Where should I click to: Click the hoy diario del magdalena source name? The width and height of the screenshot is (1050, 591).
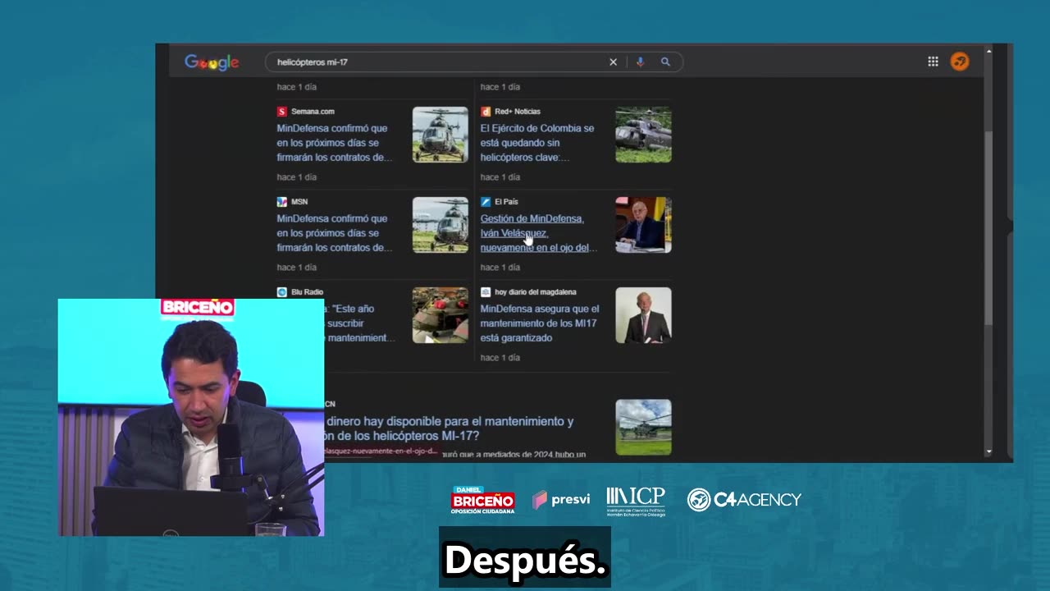click(x=536, y=292)
